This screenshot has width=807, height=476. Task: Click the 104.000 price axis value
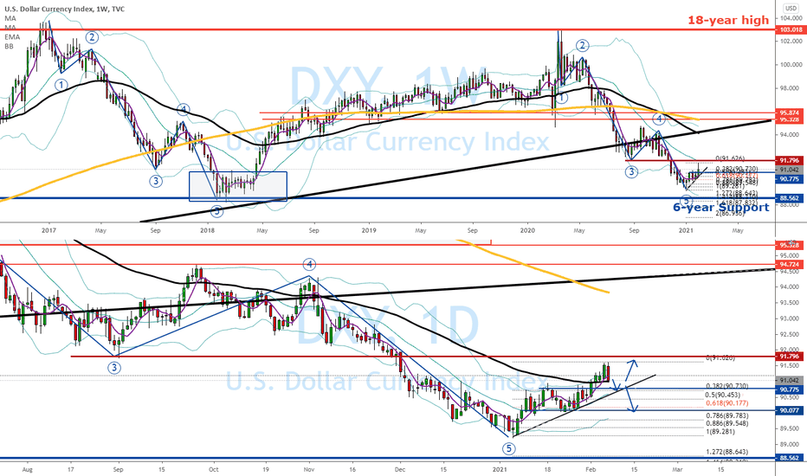click(791, 18)
